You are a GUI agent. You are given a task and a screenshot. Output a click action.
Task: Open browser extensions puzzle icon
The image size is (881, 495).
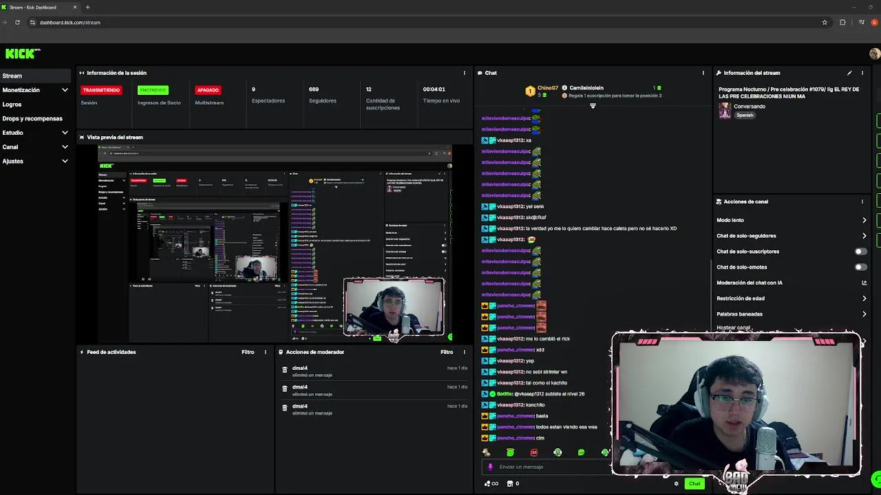point(842,22)
